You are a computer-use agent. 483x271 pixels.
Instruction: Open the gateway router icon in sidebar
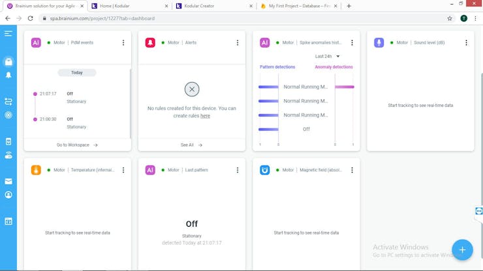pos(8,155)
